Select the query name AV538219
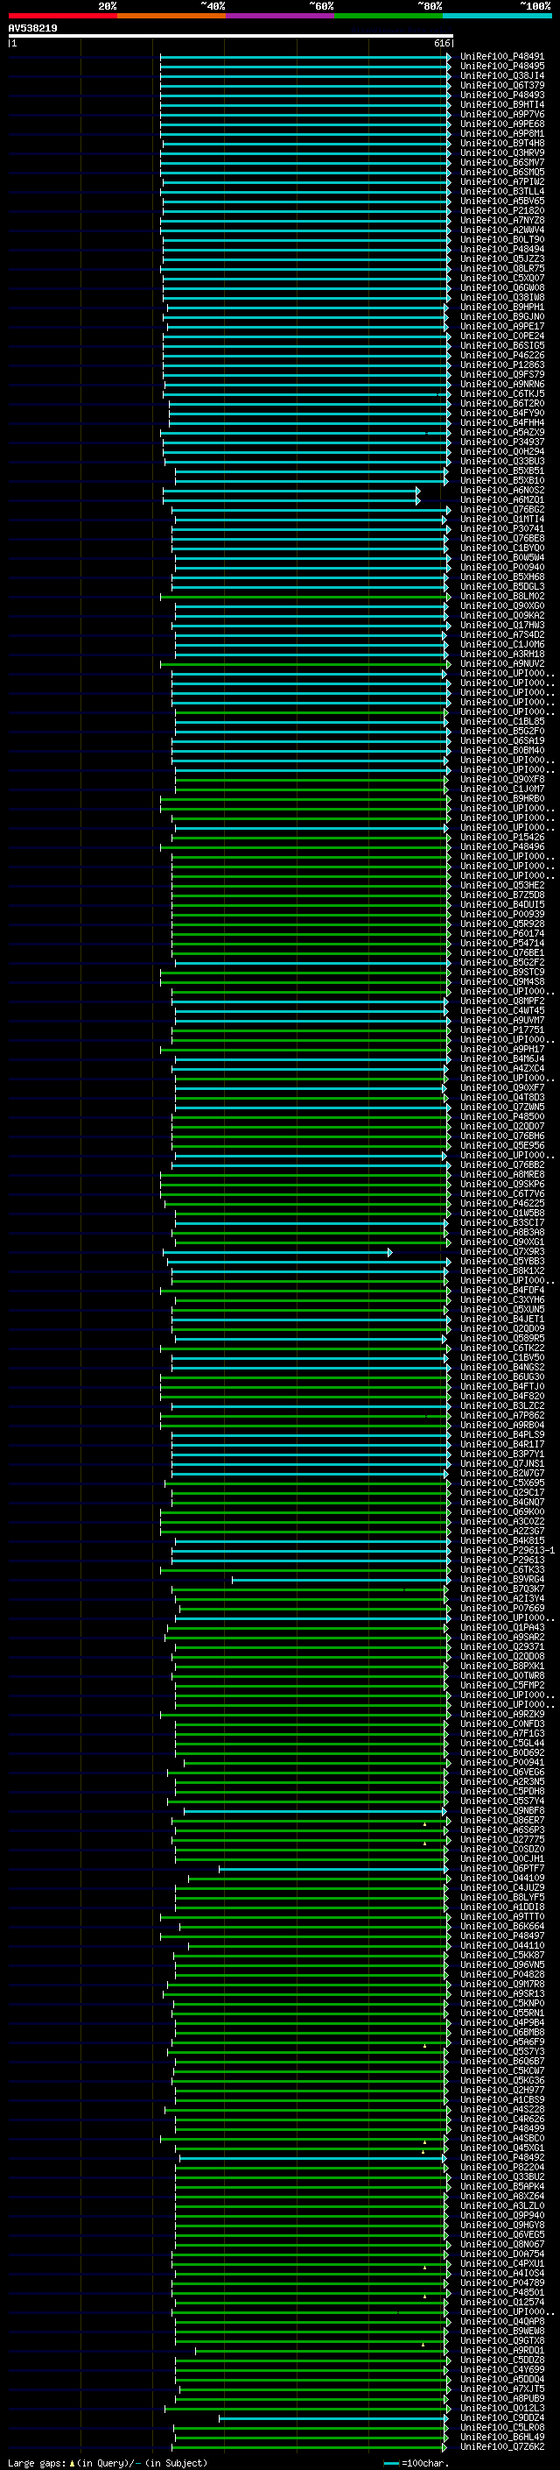Viewport: 560px width, 2470px height. 32,29
